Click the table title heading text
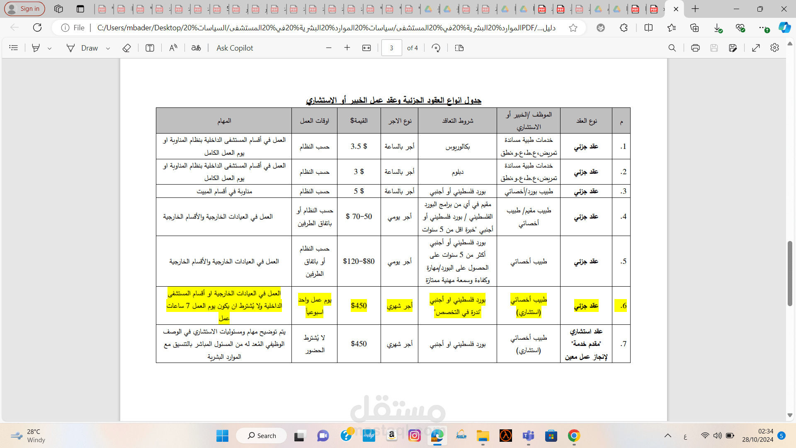Viewport: 796px width, 448px height. click(x=393, y=100)
